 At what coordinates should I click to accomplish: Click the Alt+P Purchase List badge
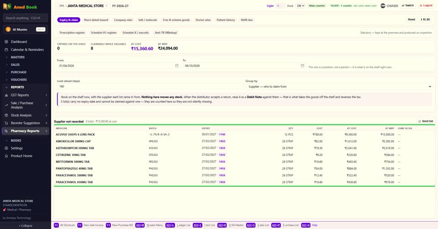[x=276, y=225]
